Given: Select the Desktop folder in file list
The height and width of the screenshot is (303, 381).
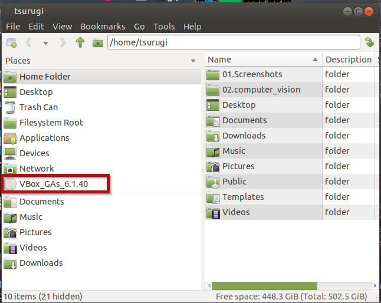Looking at the screenshot, I should pos(239,105).
